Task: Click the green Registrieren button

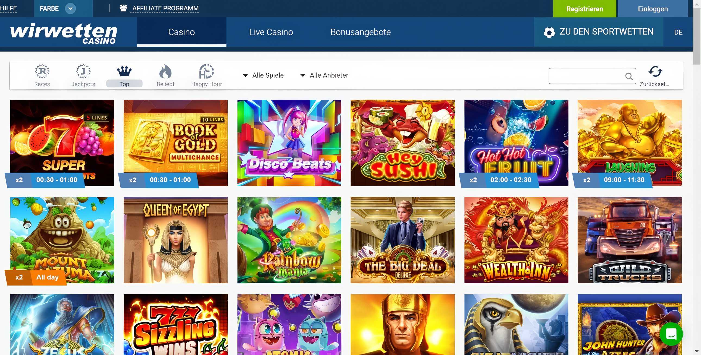Action: pos(584,9)
